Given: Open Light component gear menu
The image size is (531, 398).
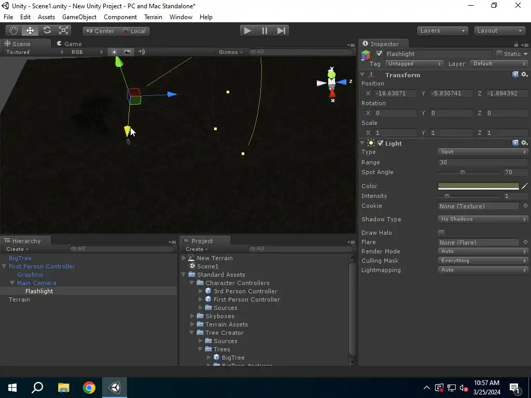Looking at the screenshot, I should pyautogui.click(x=524, y=143).
